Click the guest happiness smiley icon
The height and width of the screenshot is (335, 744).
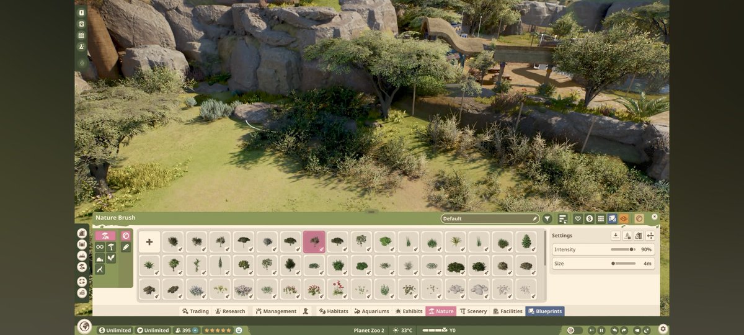point(239,330)
